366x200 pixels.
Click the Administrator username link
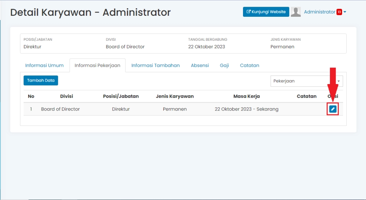(319, 12)
